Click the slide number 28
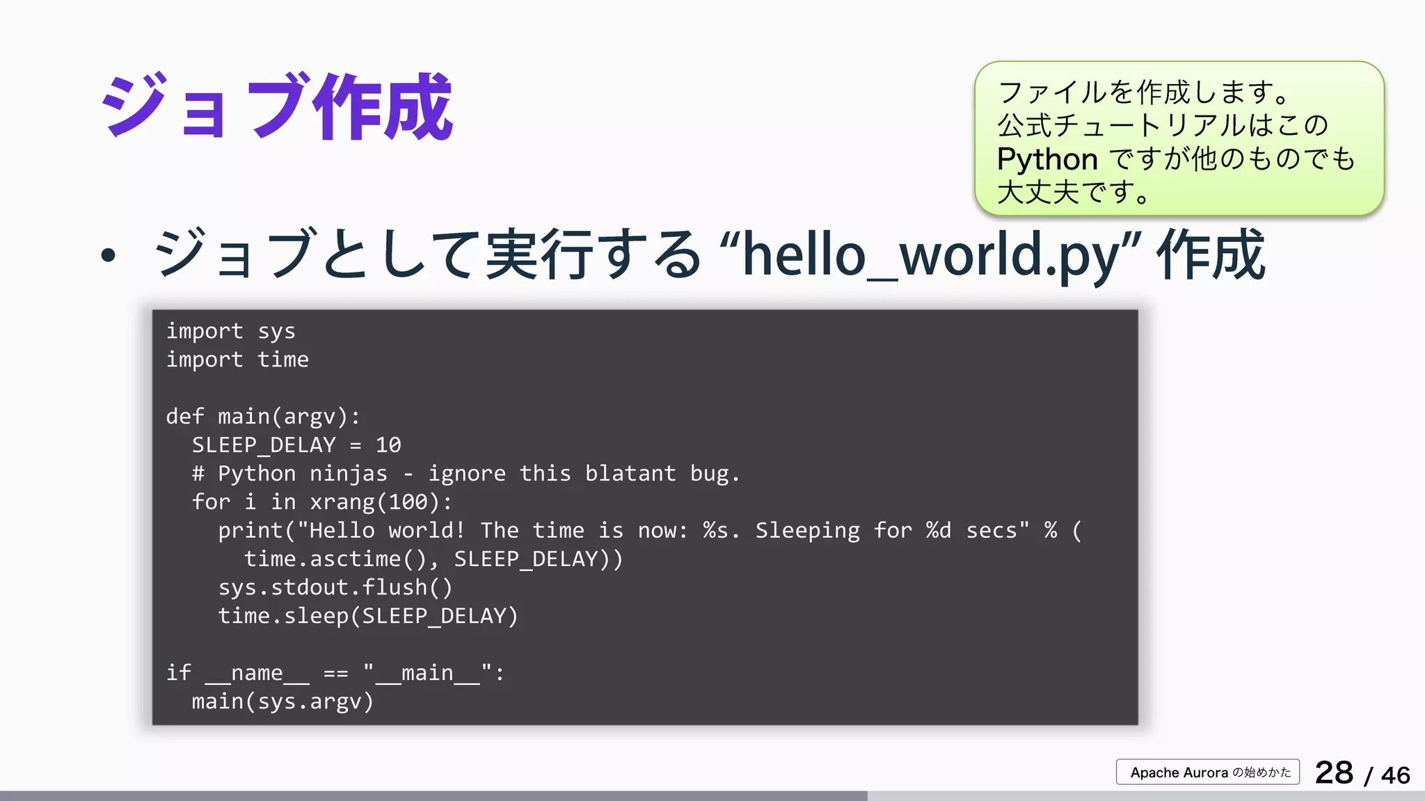 (1334, 772)
